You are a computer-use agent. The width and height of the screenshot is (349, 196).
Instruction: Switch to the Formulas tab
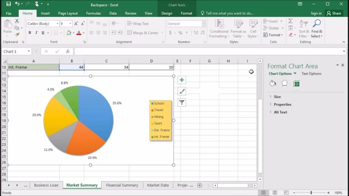[x=94, y=13]
